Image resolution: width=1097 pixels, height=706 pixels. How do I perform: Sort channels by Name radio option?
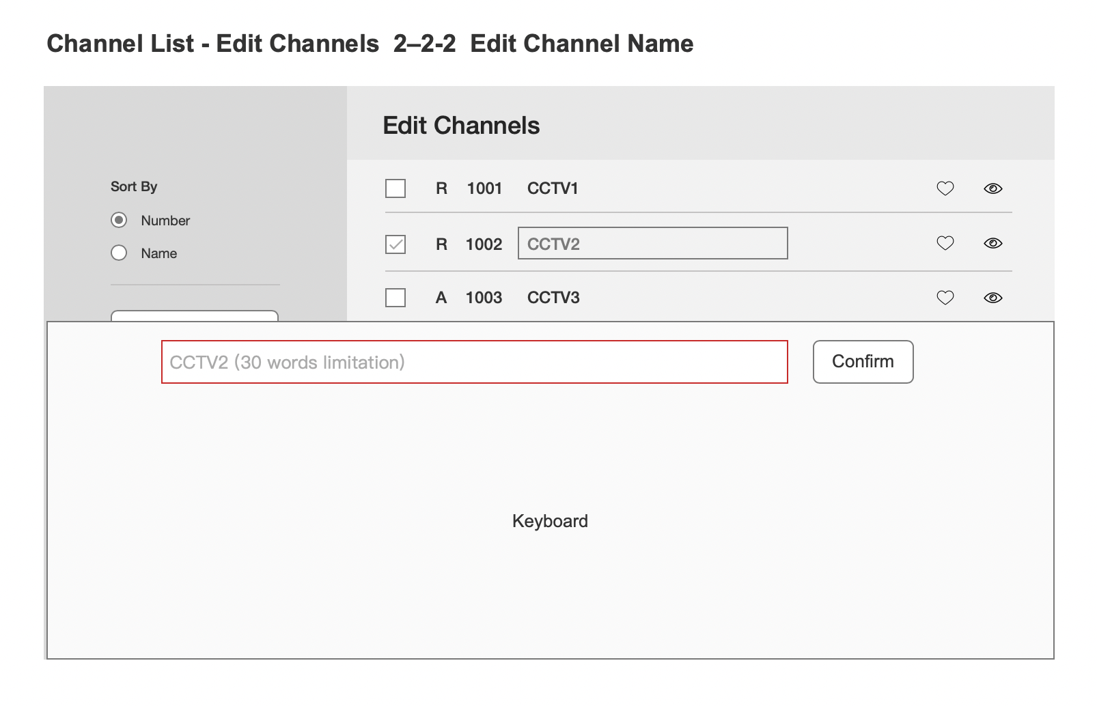(119, 253)
